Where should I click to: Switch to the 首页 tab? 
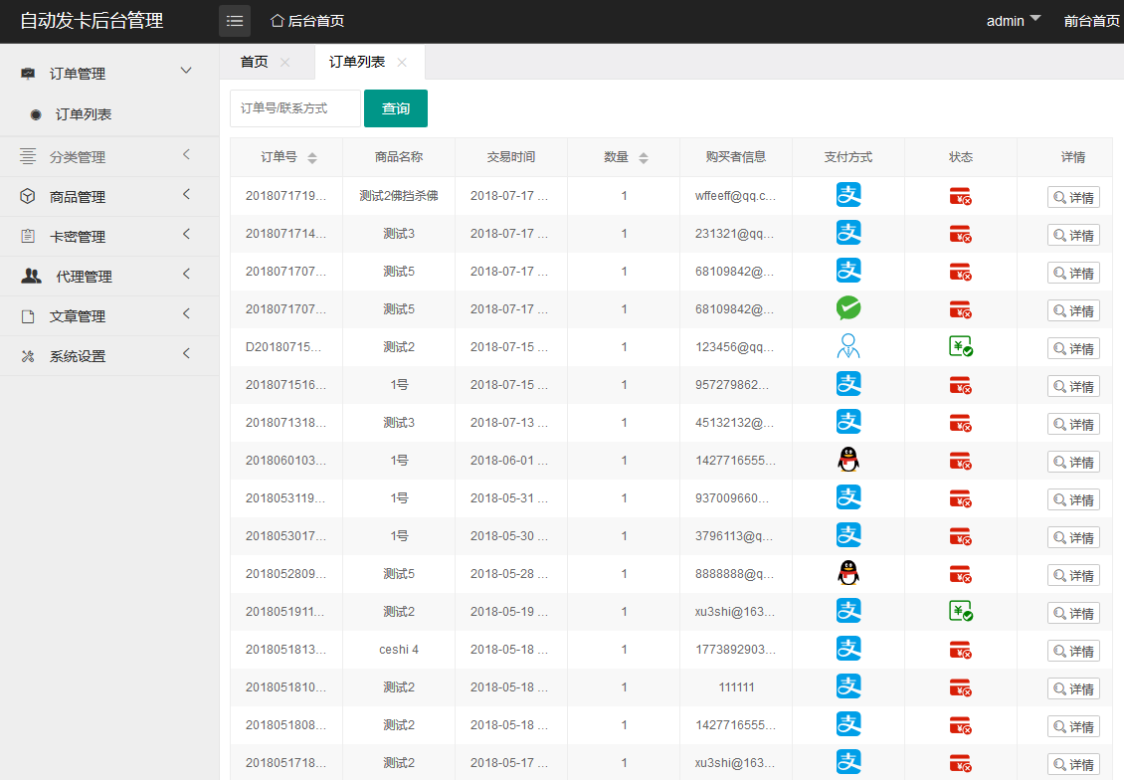(254, 62)
